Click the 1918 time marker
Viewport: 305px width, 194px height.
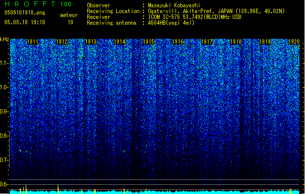pos(236,42)
